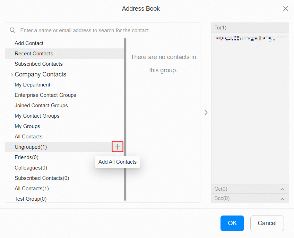Close the Address Book dialog
This screenshot has width=294, height=238.
[285, 9]
